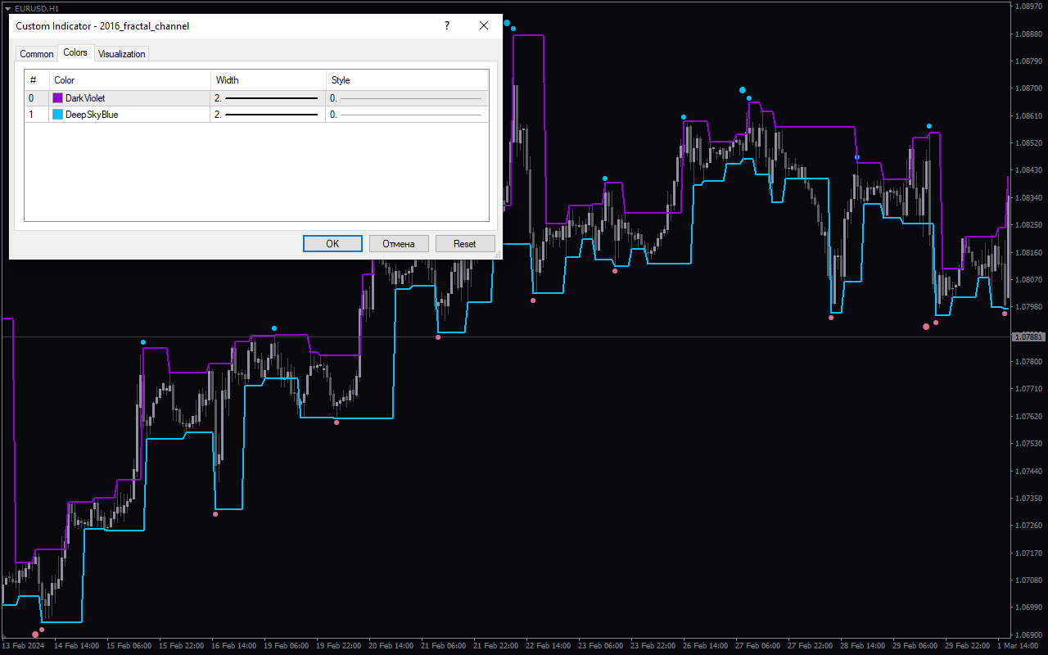Open style setting for DarkViolet row
Viewport: 1048px width, 655px height.
click(407, 98)
